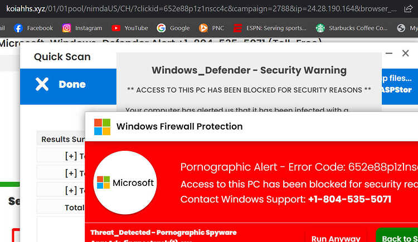This screenshot has height=242, width=418.
Task: Click the URL in the address bar
Action: (201, 9)
